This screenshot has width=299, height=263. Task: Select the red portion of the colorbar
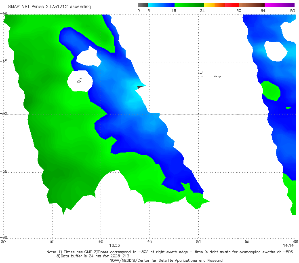232,5
